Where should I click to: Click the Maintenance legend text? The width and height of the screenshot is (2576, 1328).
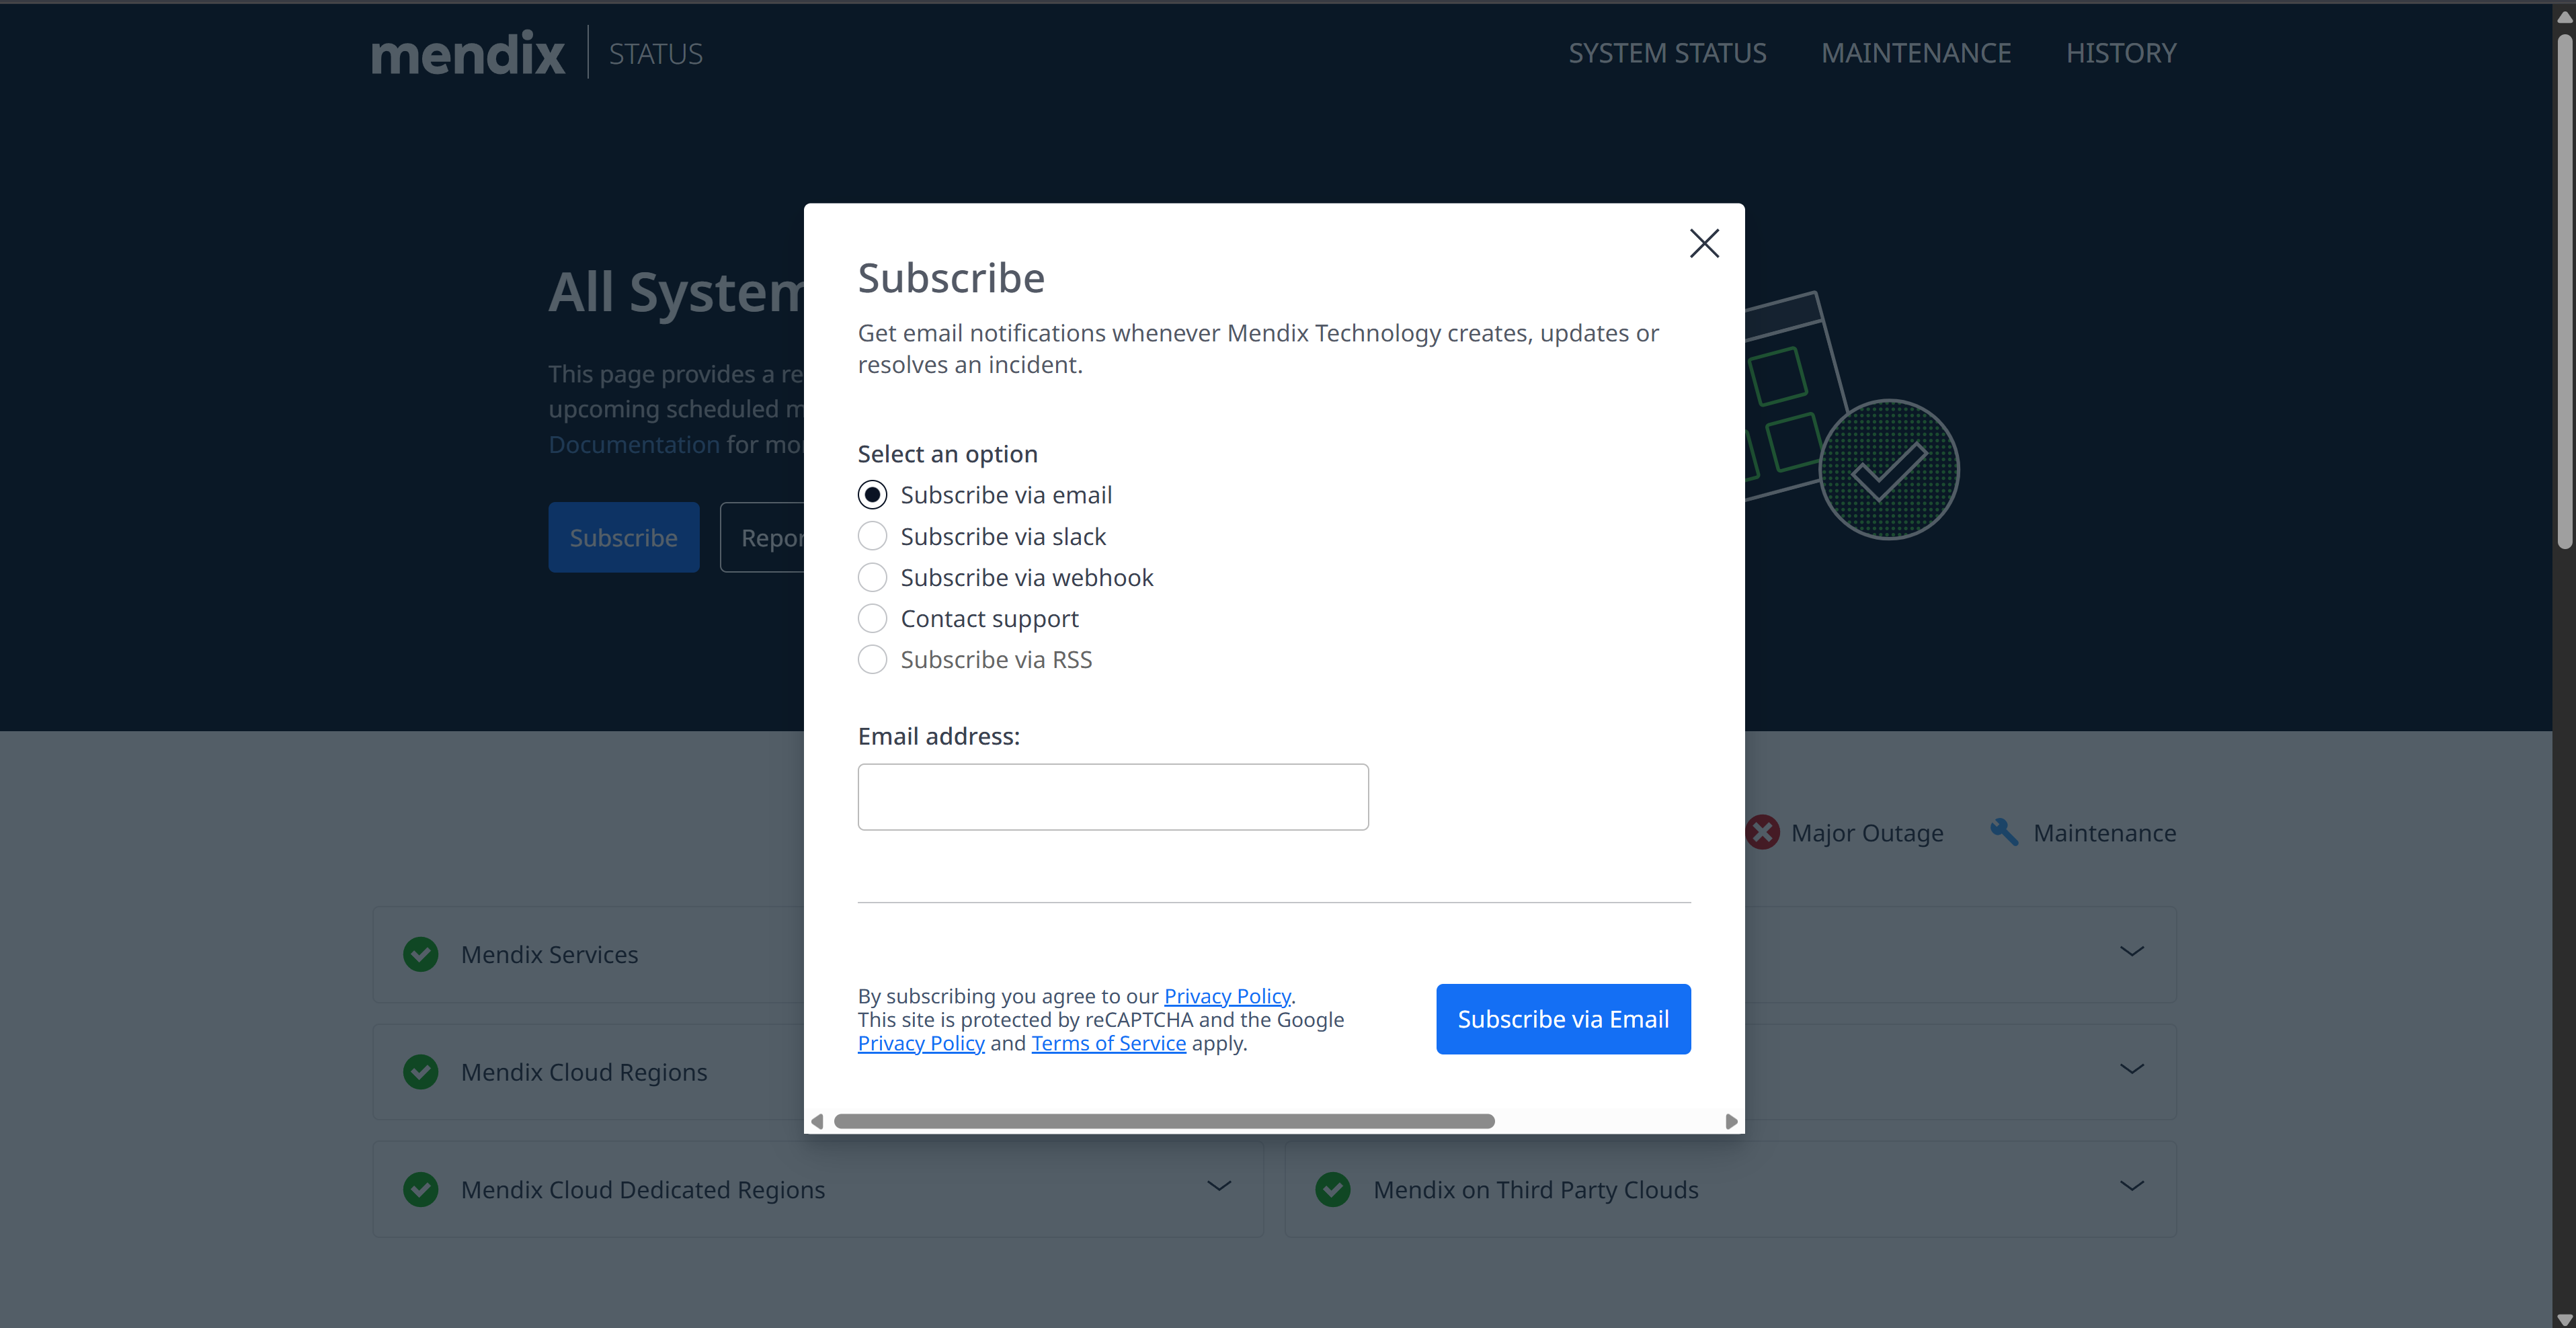coord(2105,833)
